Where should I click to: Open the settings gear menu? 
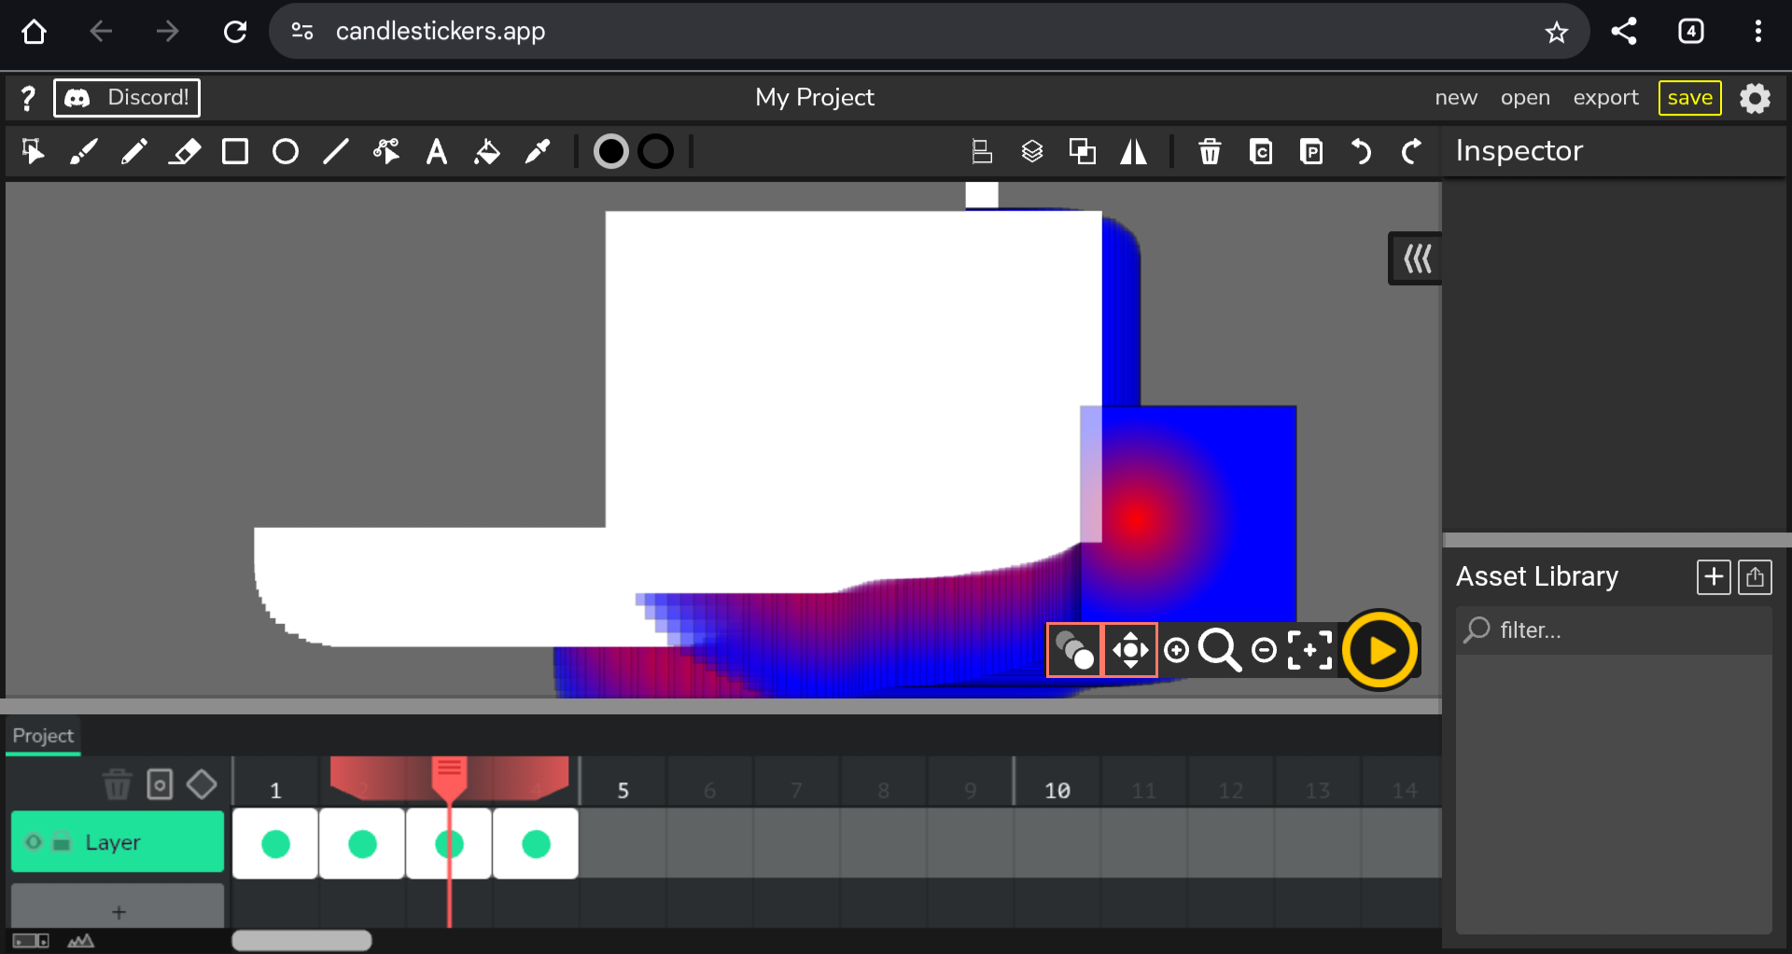point(1755,98)
